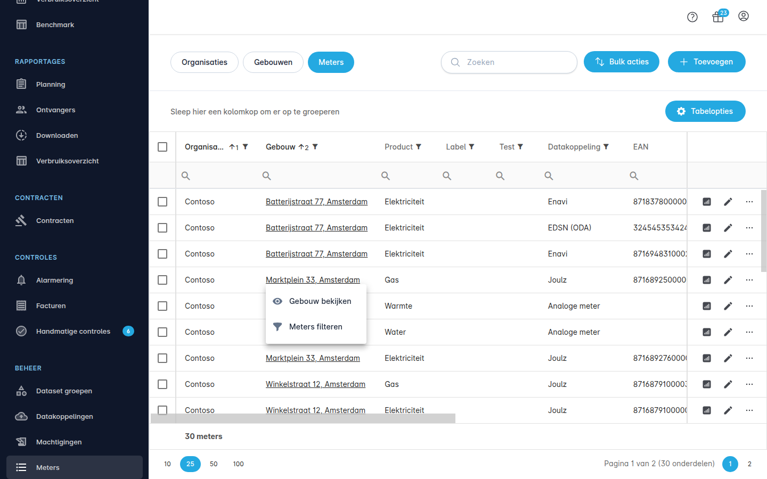
Task: Click the edit pencil in the EDSN (ODA) row
Action: pyautogui.click(x=728, y=228)
